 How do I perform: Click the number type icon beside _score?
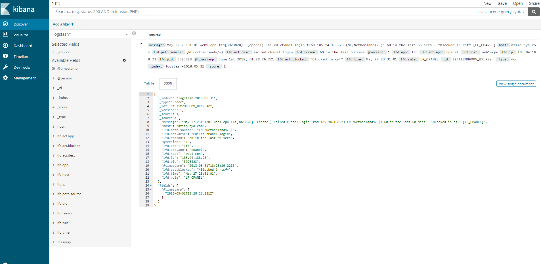(53, 107)
